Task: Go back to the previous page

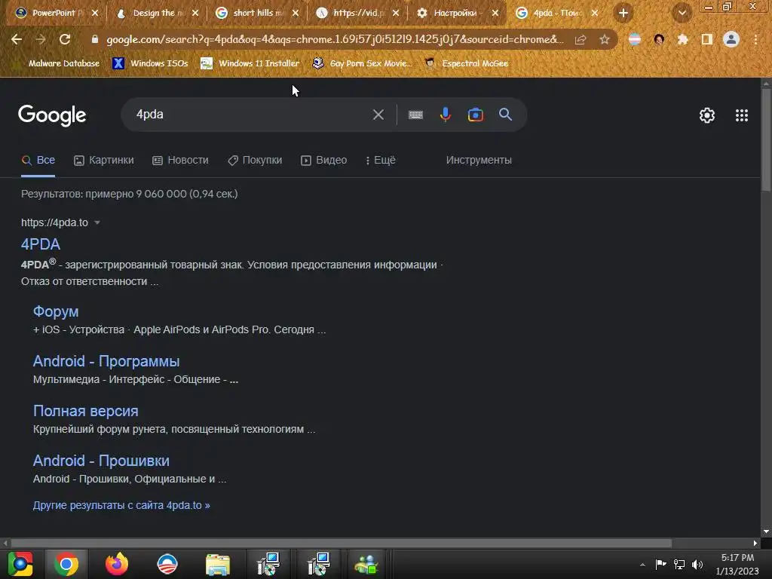Action: pos(17,39)
